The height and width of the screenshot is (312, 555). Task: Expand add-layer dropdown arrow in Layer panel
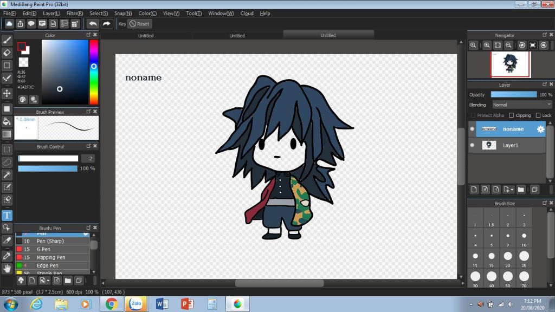pos(512,190)
